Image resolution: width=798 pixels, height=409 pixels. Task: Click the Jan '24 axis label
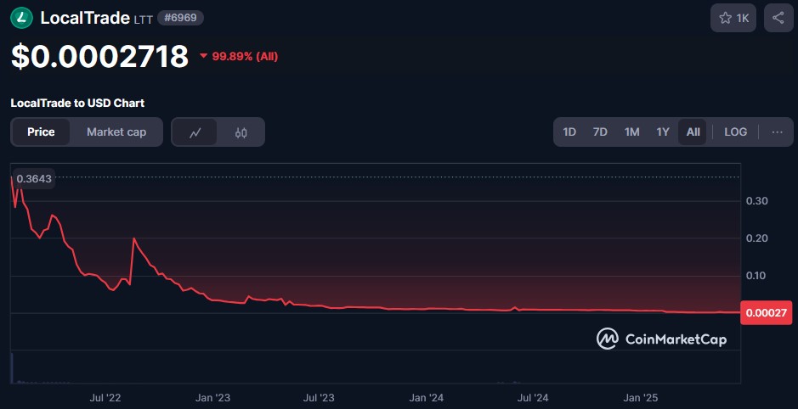(x=426, y=397)
